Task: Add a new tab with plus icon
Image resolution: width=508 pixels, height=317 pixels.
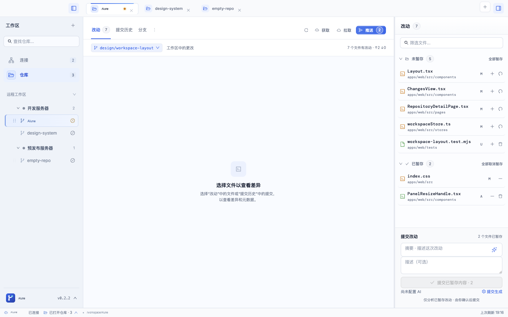Action: coord(485,7)
